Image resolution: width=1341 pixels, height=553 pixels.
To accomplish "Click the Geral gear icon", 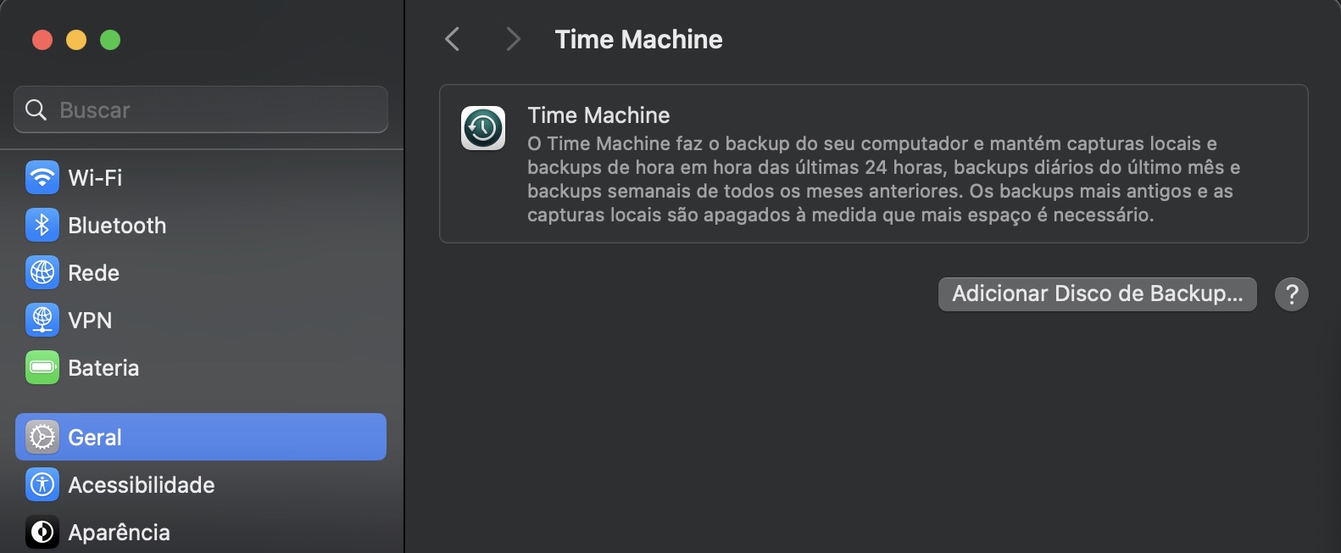I will (x=41, y=437).
